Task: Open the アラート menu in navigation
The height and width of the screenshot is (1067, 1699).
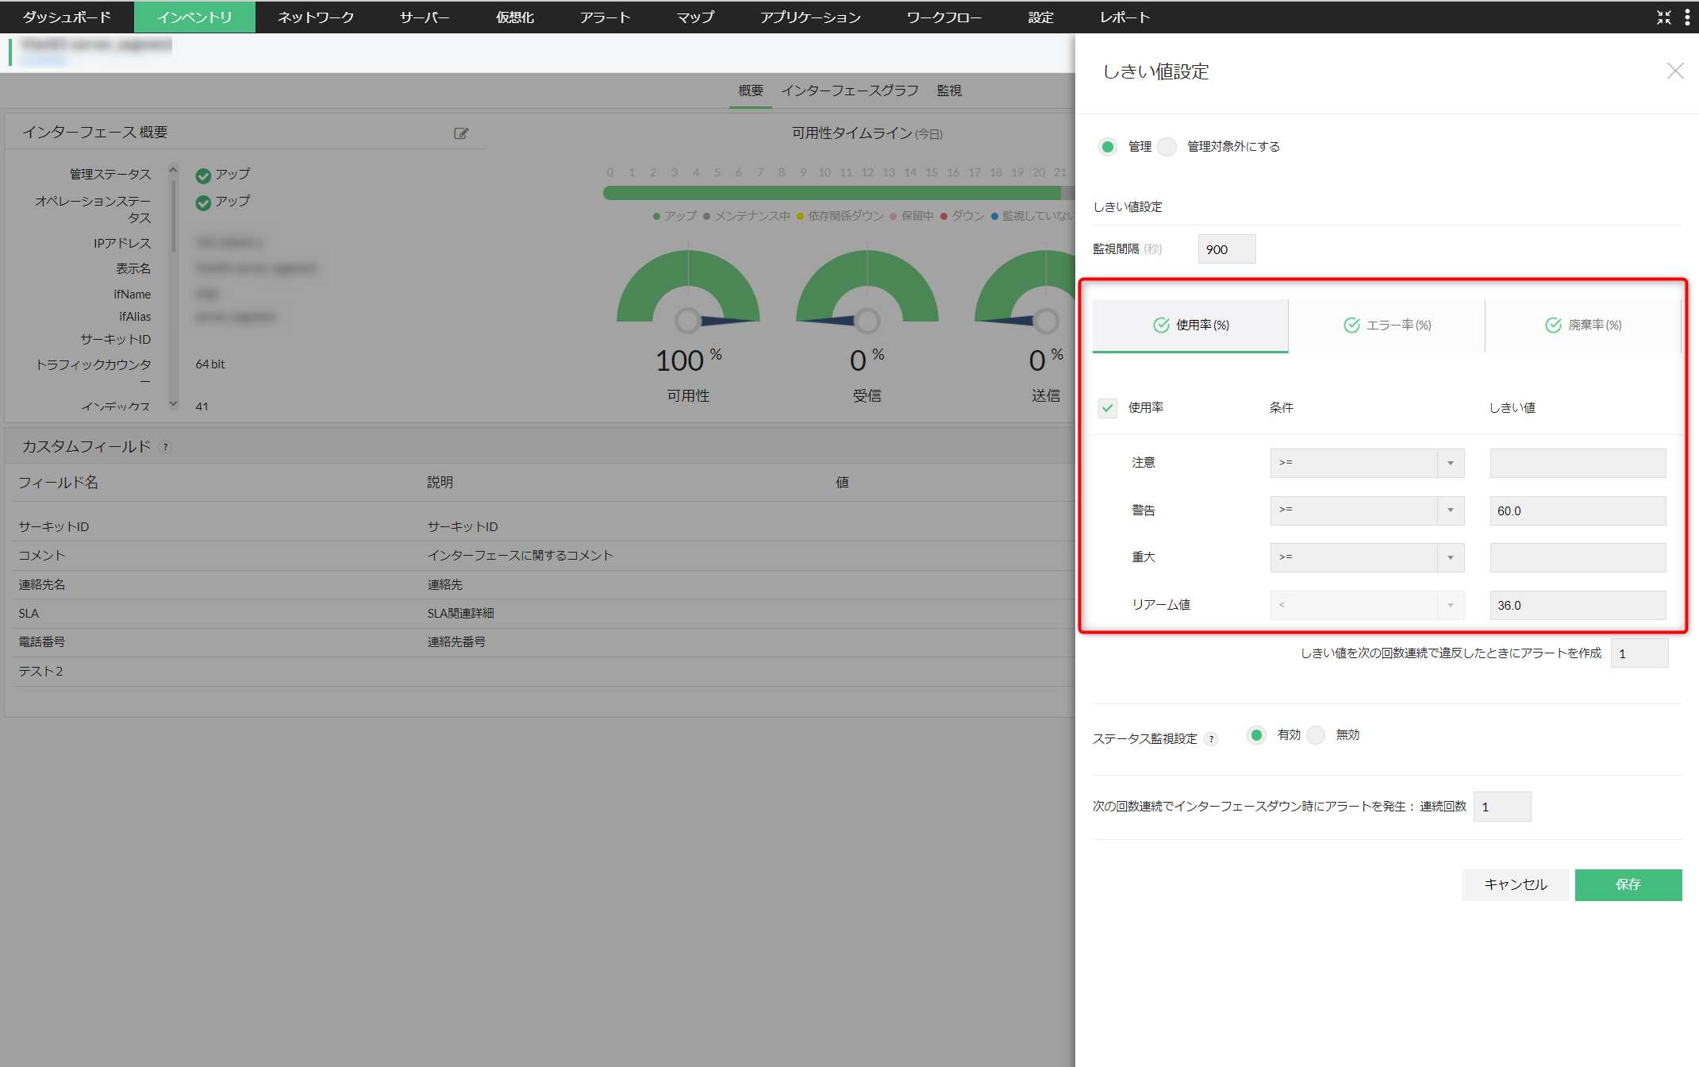Action: click(605, 17)
